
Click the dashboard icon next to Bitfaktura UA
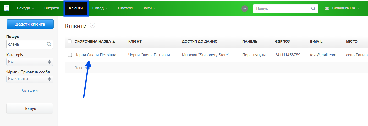coord(327,8)
